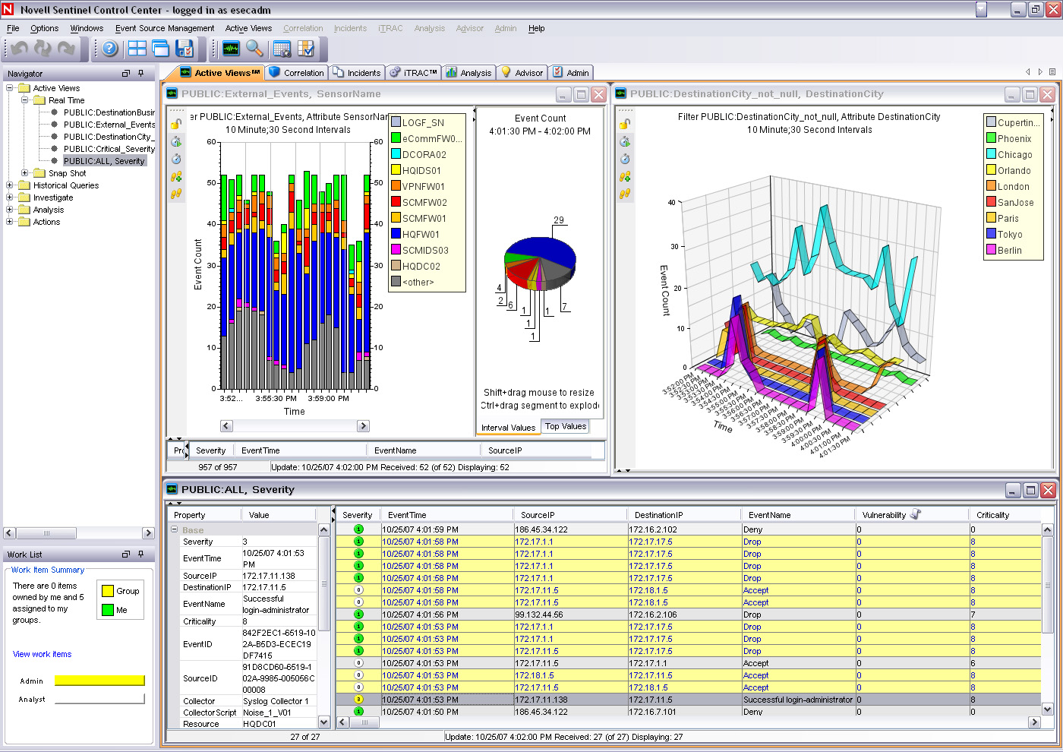This screenshot has width=1063, height=752.
Task: Click right arrow on bar chart time scrollbar
Action: pyautogui.click(x=363, y=426)
